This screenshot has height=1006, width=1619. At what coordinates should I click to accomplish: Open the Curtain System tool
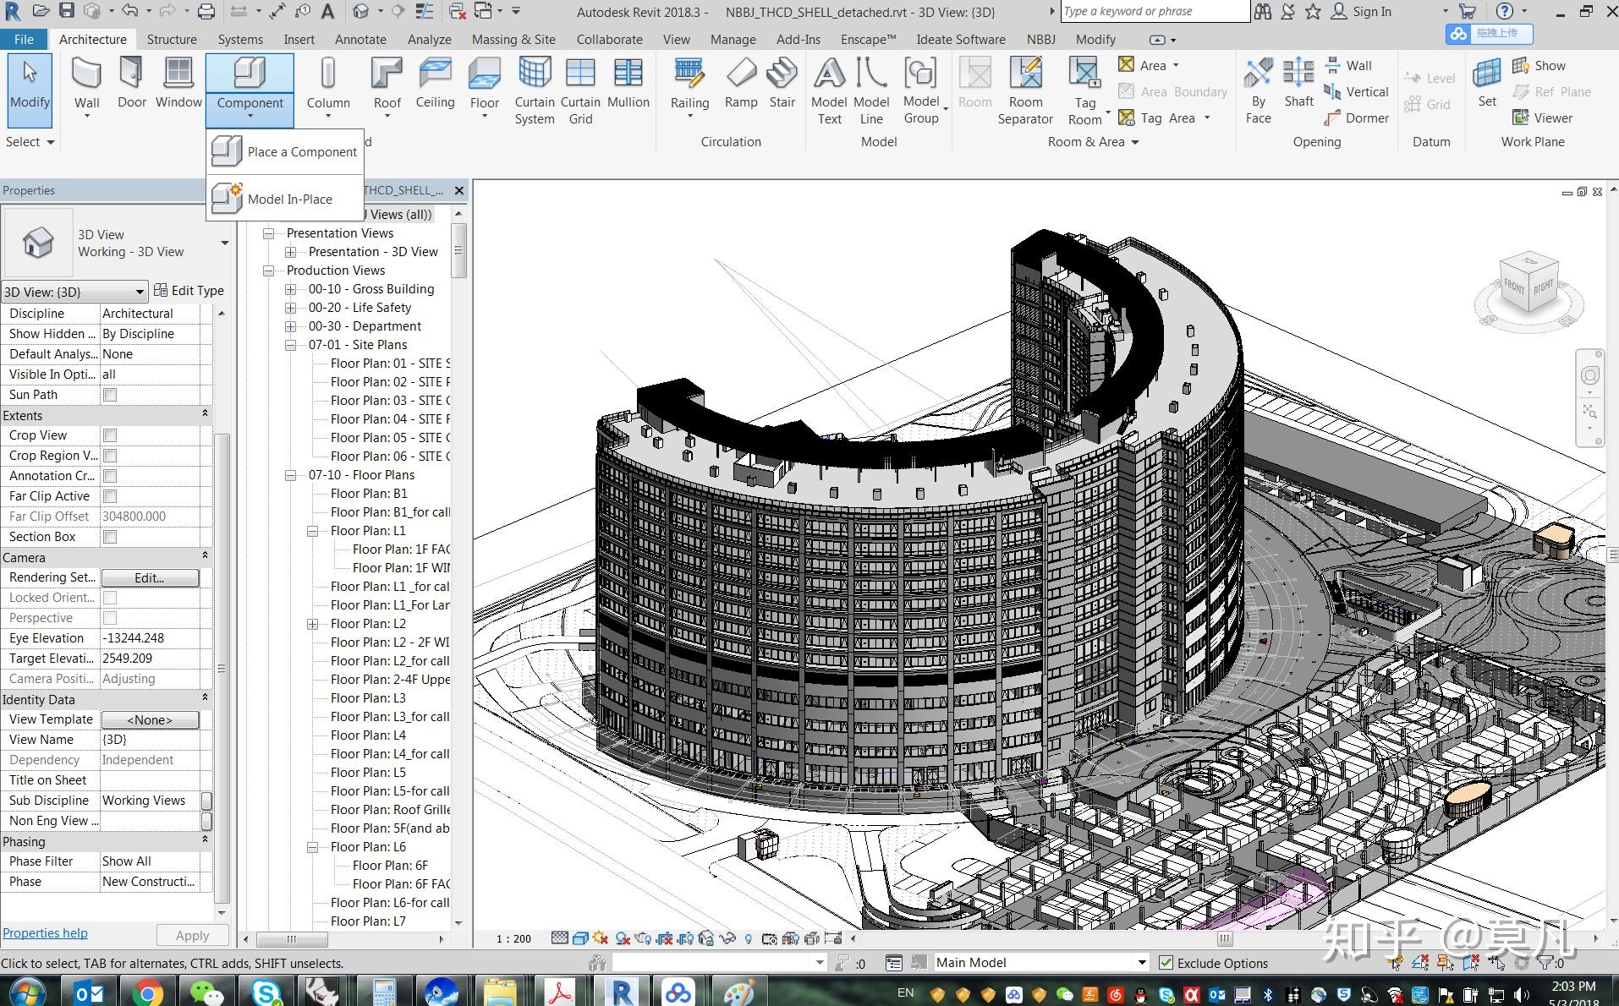tap(535, 91)
